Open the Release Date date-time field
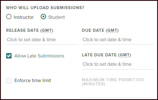 [x=42, y=40]
